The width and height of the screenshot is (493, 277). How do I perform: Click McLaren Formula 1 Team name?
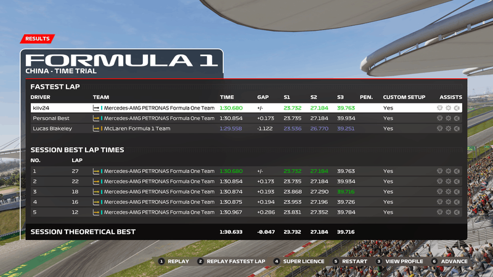tap(137, 129)
